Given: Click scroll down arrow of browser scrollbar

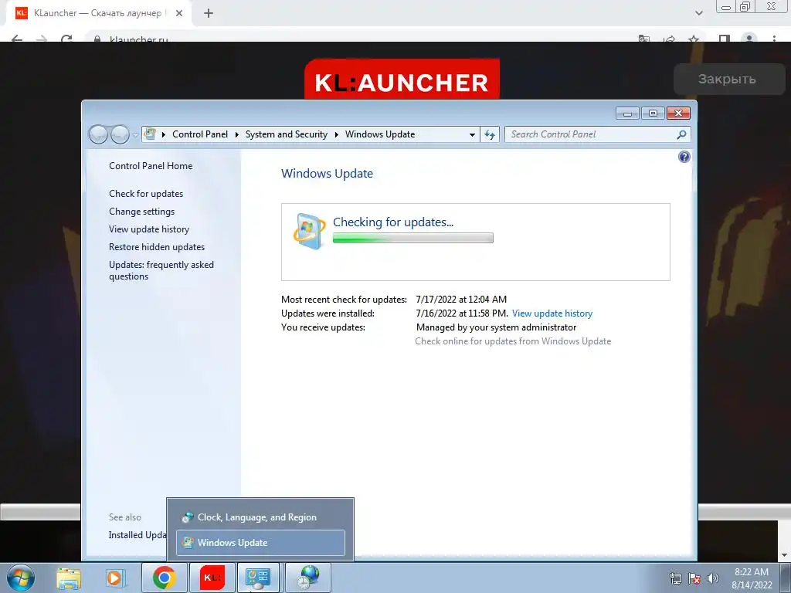Looking at the screenshot, I should click(785, 555).
